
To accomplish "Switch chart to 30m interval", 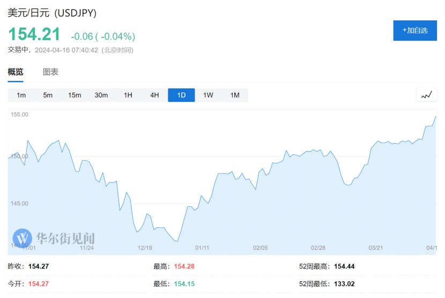I will point(101,95).
